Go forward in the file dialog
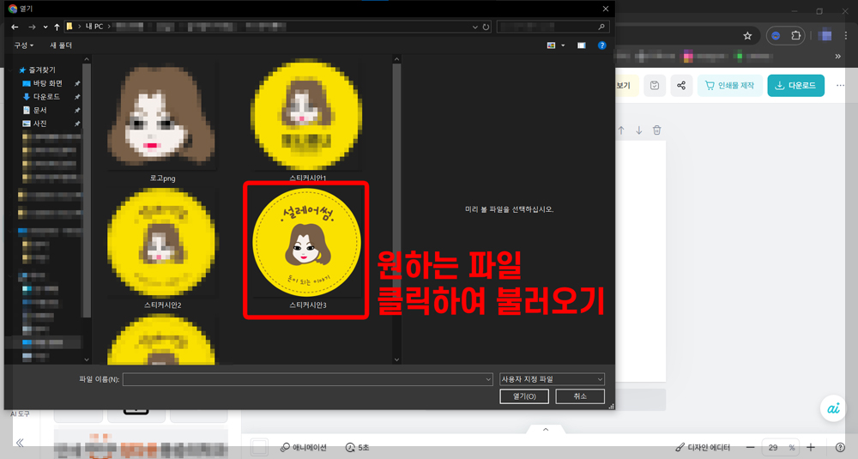The image size is (858, 459). [32, 27]
